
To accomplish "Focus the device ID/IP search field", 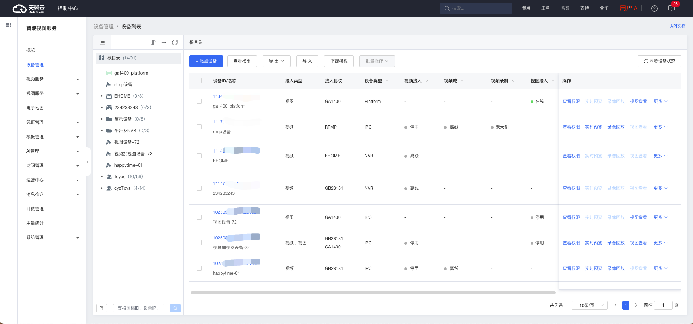I will [139, 308].
